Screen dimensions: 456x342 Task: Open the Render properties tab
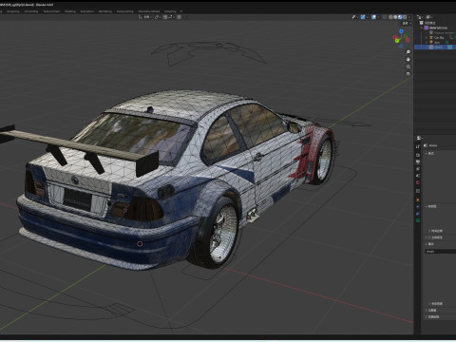pyautogui.click(x=418, y=155)
